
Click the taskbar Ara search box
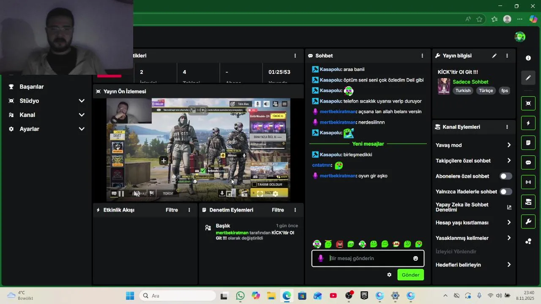[x=177, y=296]
